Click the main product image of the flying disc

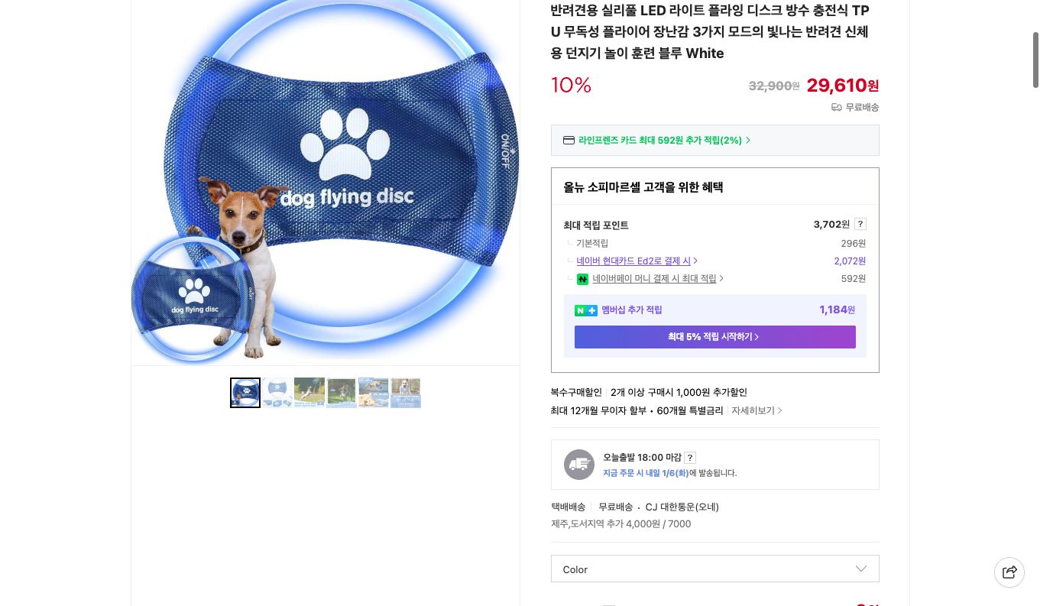click(x=325, y=181)
